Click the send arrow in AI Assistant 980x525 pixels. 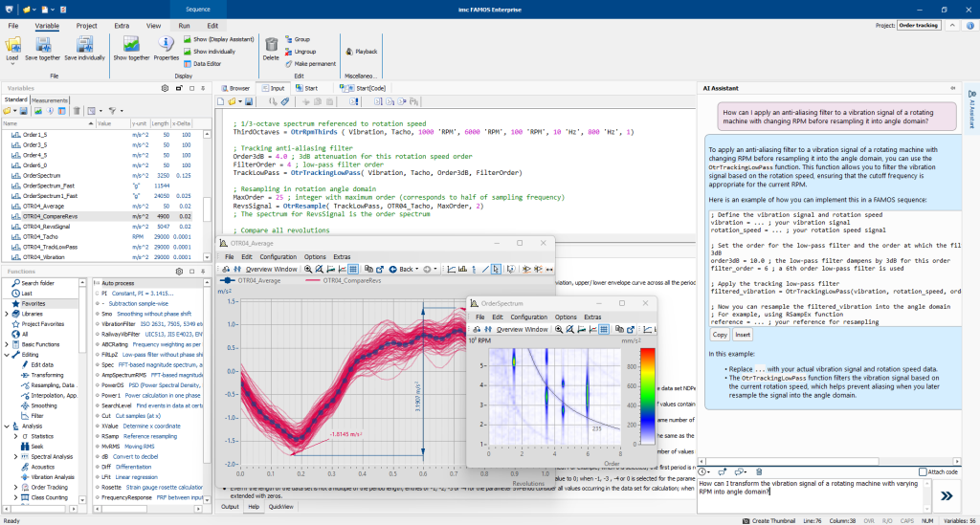coord(947,495)
